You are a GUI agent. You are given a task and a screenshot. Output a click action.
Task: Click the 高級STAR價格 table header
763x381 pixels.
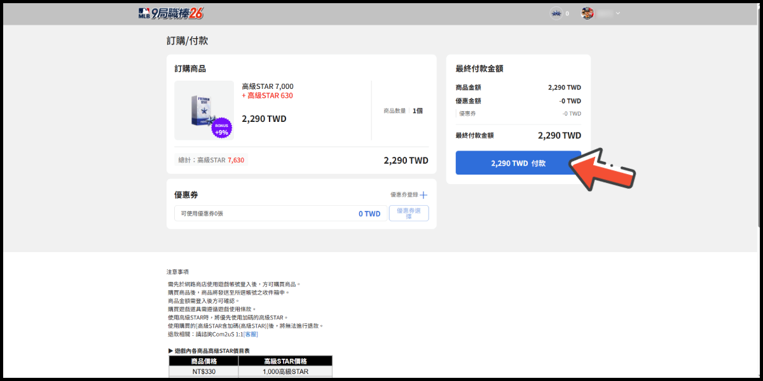[285, 361]
